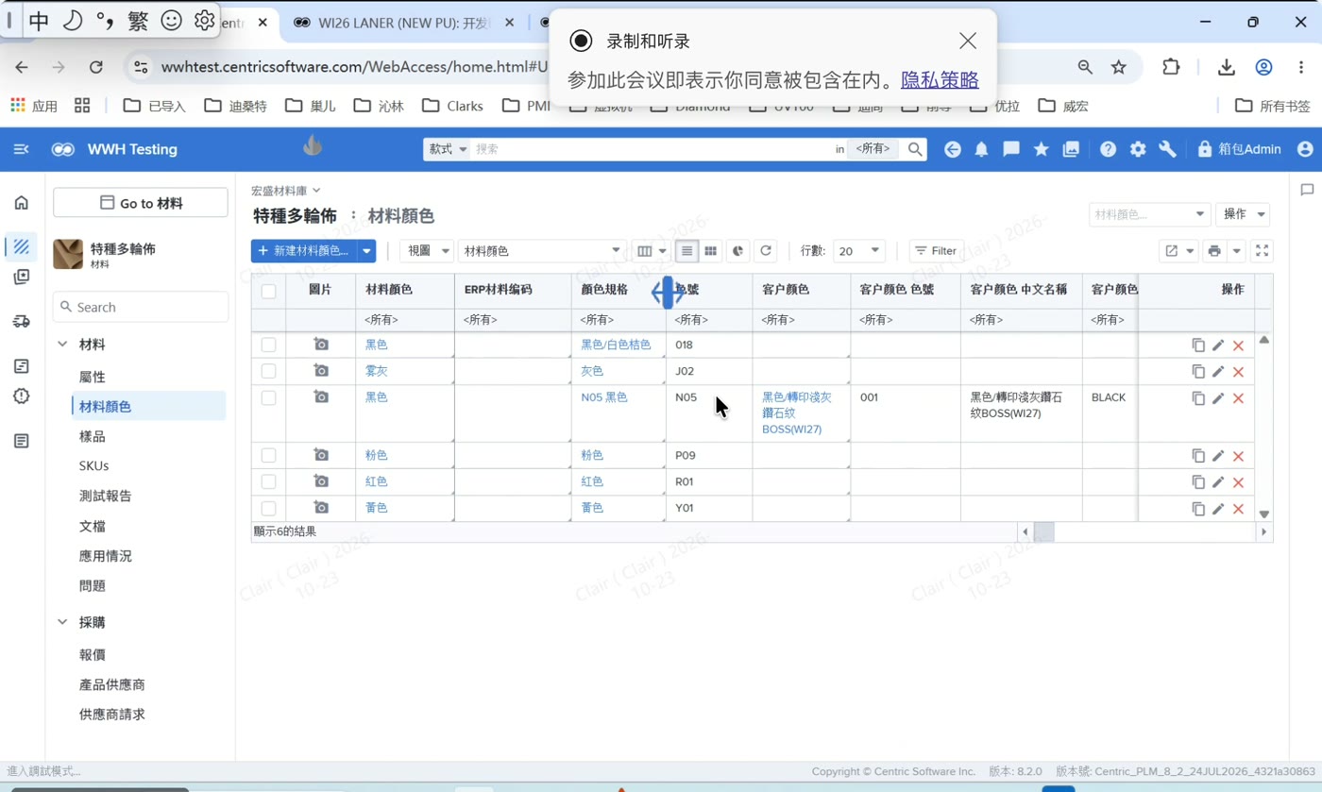Expand the 新建材料顏色 split arrow

[366, 251]
